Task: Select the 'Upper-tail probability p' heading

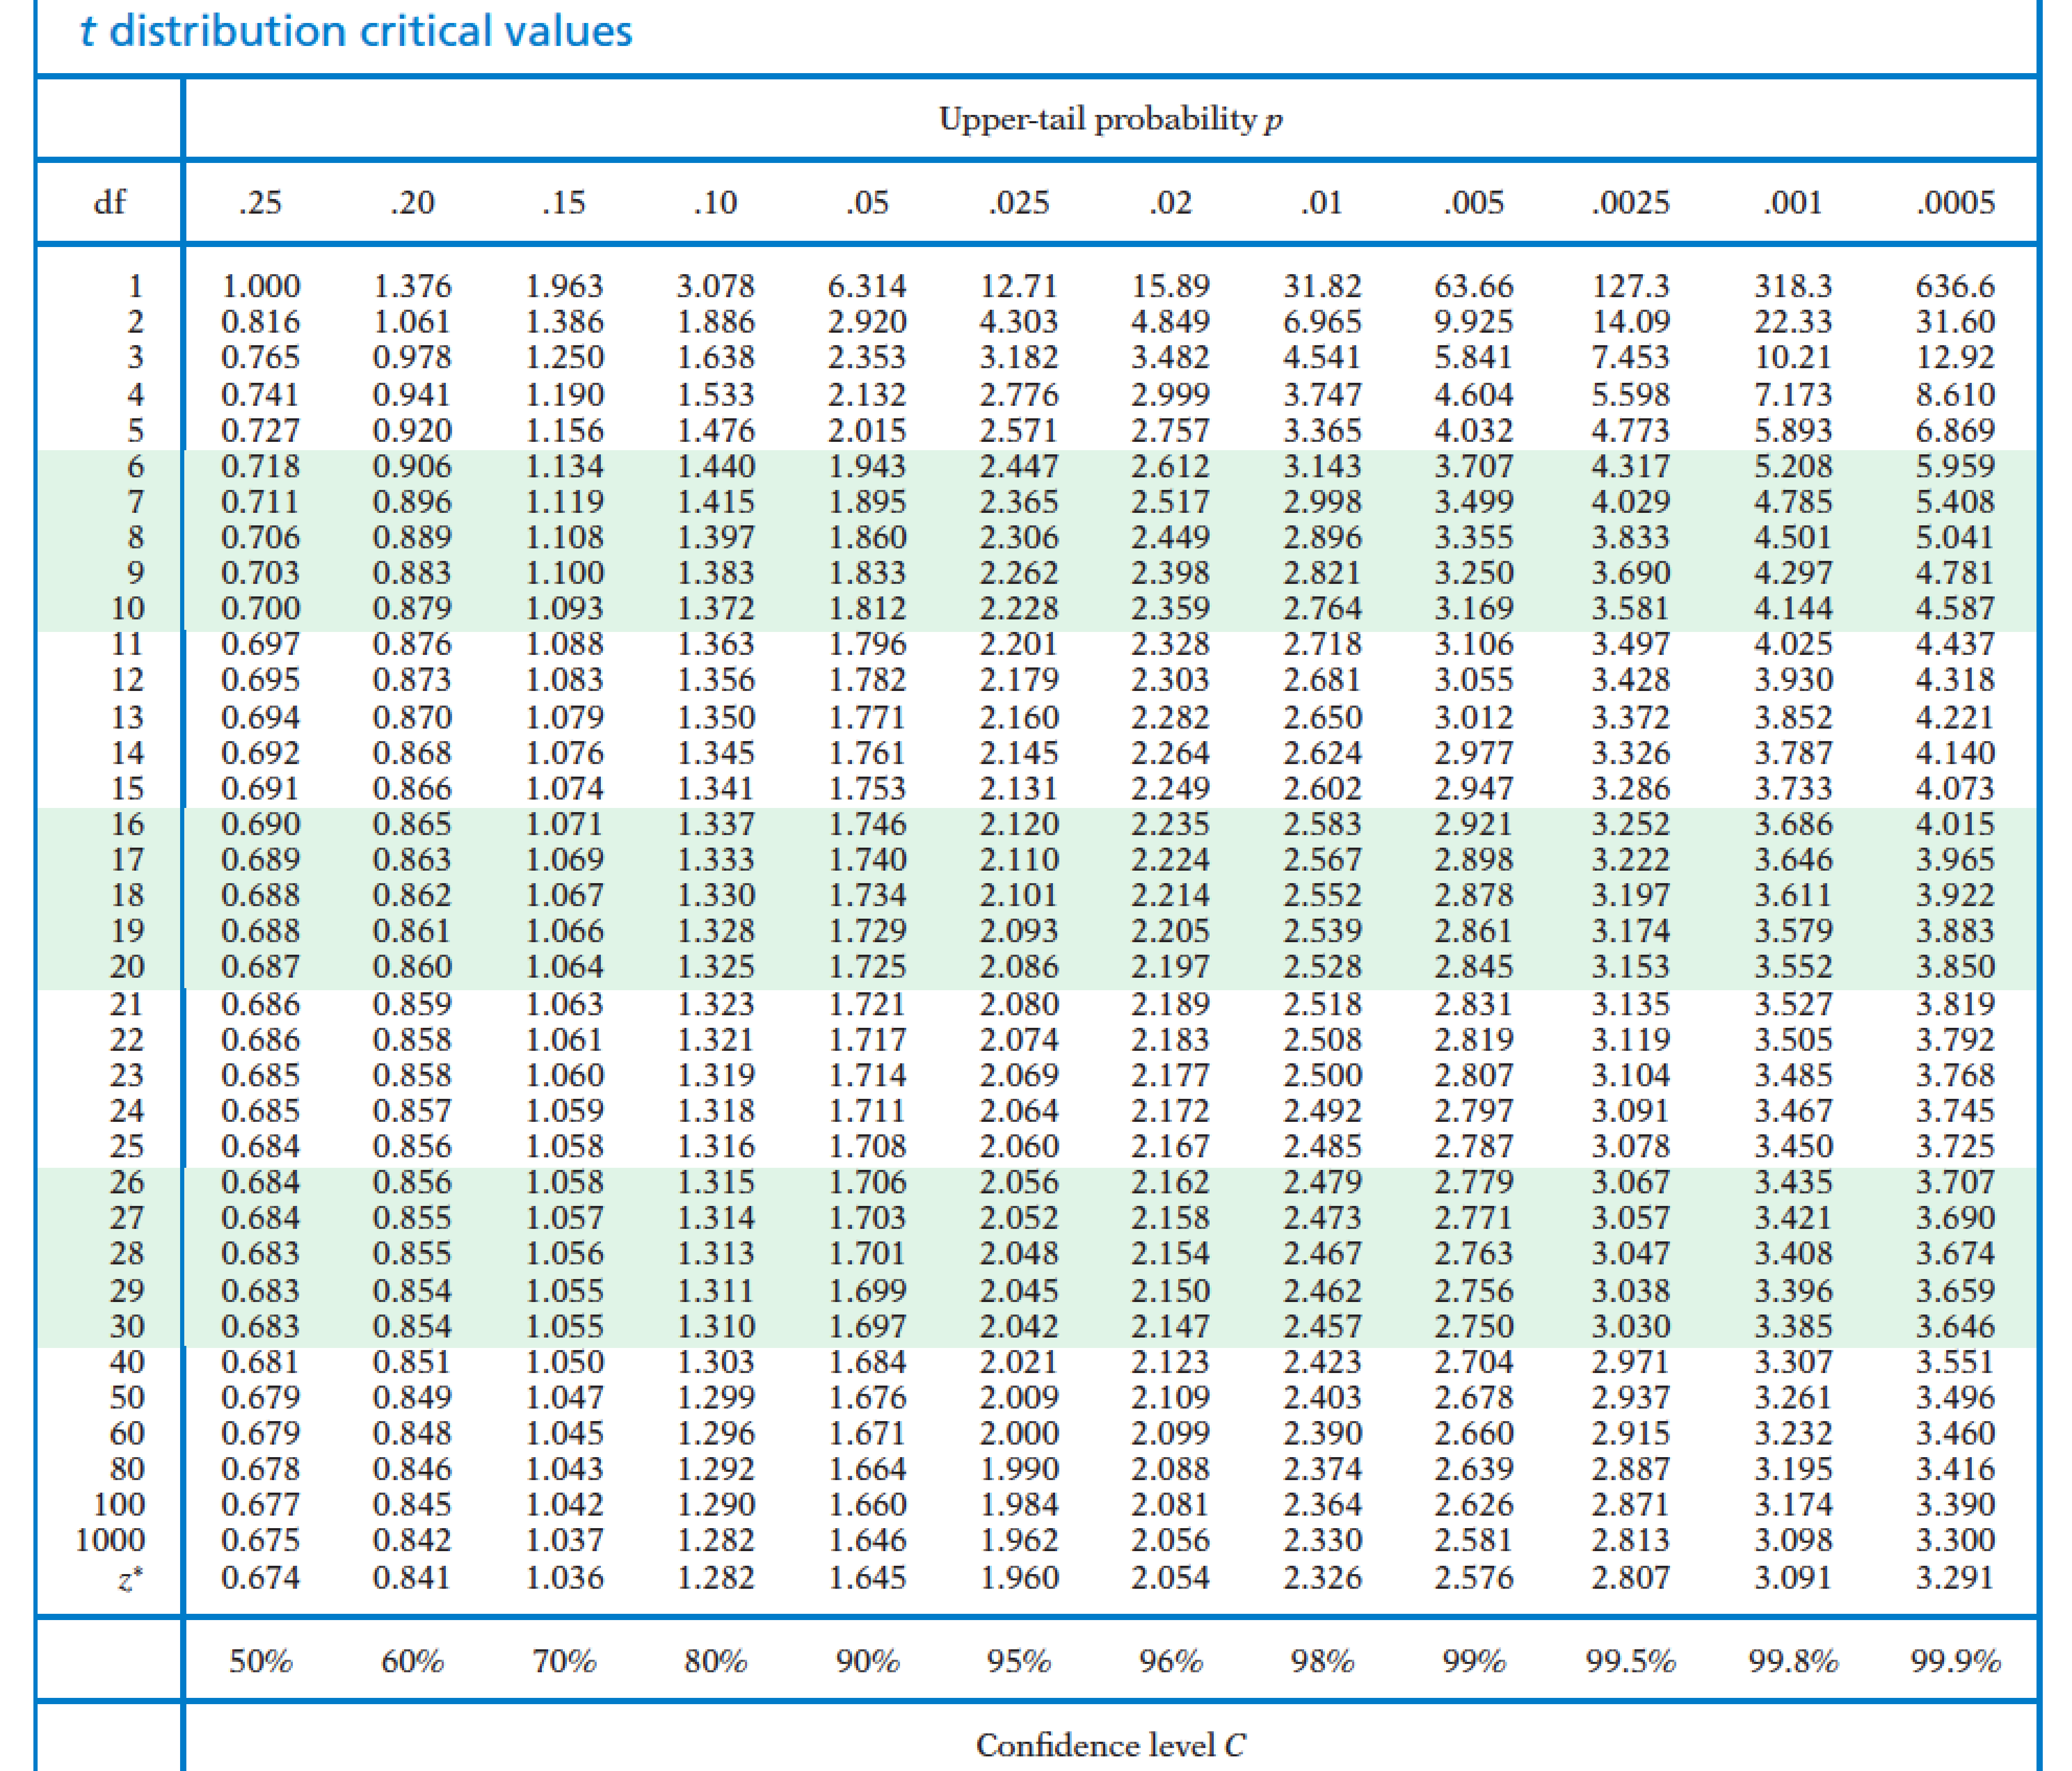Action: (x=1110, y=119)
